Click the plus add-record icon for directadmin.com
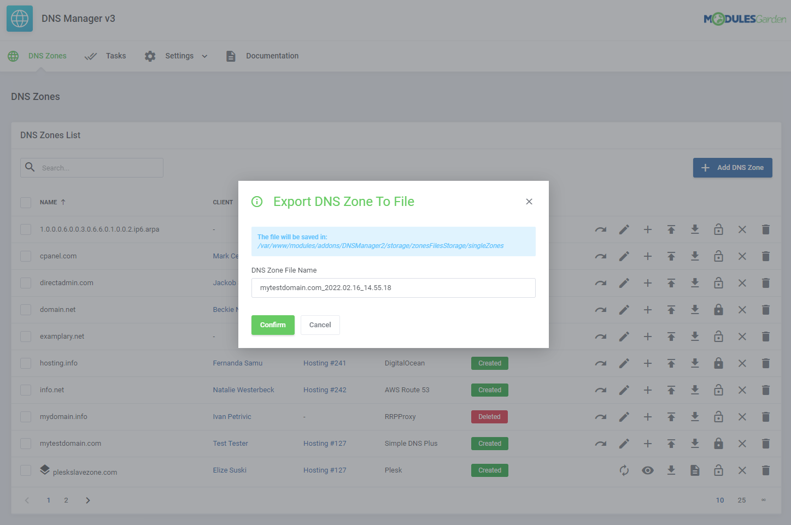The image size is (791, 525). tap(647, 283)
